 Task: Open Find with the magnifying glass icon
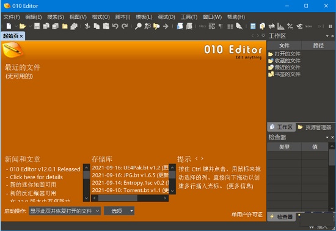(138, 26)
